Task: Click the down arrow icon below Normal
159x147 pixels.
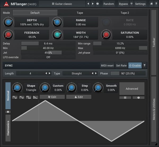Action: [x=8, y=112]
